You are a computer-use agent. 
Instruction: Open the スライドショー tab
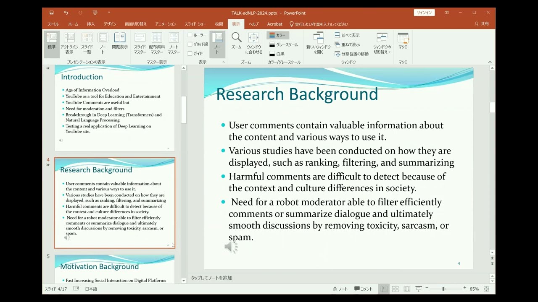[195, 24]
